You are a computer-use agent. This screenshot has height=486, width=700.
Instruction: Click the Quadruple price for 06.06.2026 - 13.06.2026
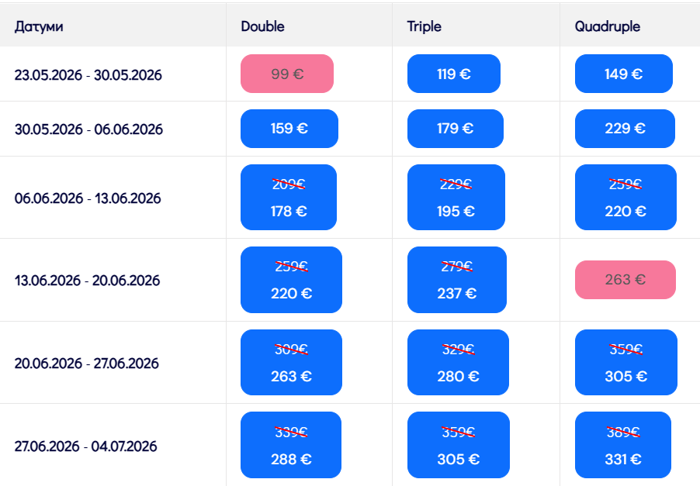(625, 198)
